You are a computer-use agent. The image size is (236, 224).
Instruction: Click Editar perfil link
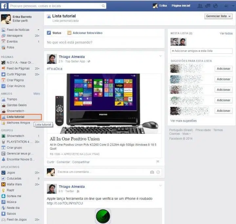coord(20,21)
